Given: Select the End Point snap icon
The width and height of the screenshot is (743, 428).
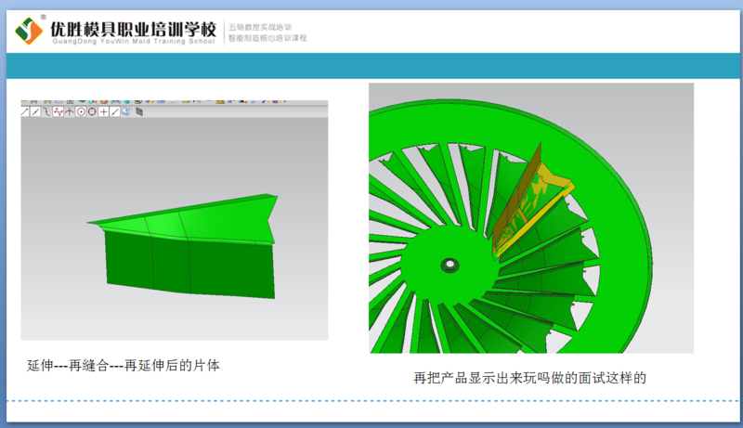Looking at the screenshot, I should 25,111.
